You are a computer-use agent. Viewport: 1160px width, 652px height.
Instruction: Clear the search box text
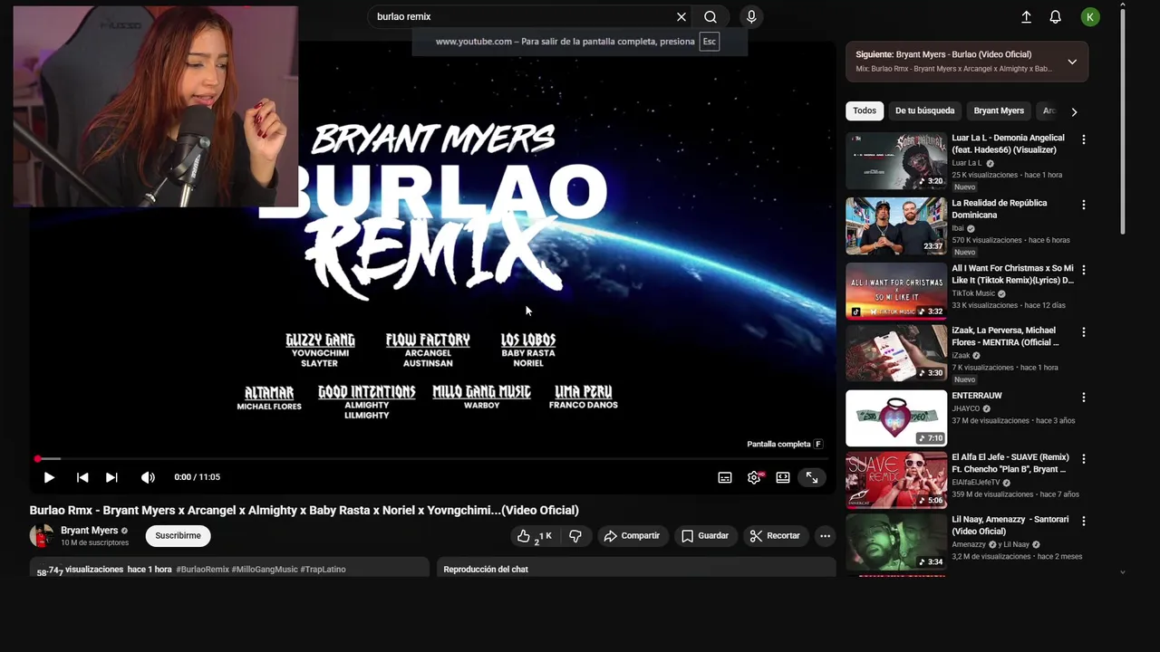(x=681, y=17)
